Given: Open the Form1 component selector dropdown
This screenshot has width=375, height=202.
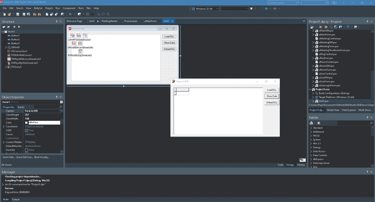Looking at the screenshot, I should [61, 102].
